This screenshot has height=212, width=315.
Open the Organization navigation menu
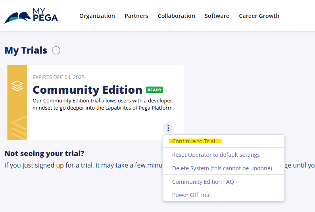[97, 16]
